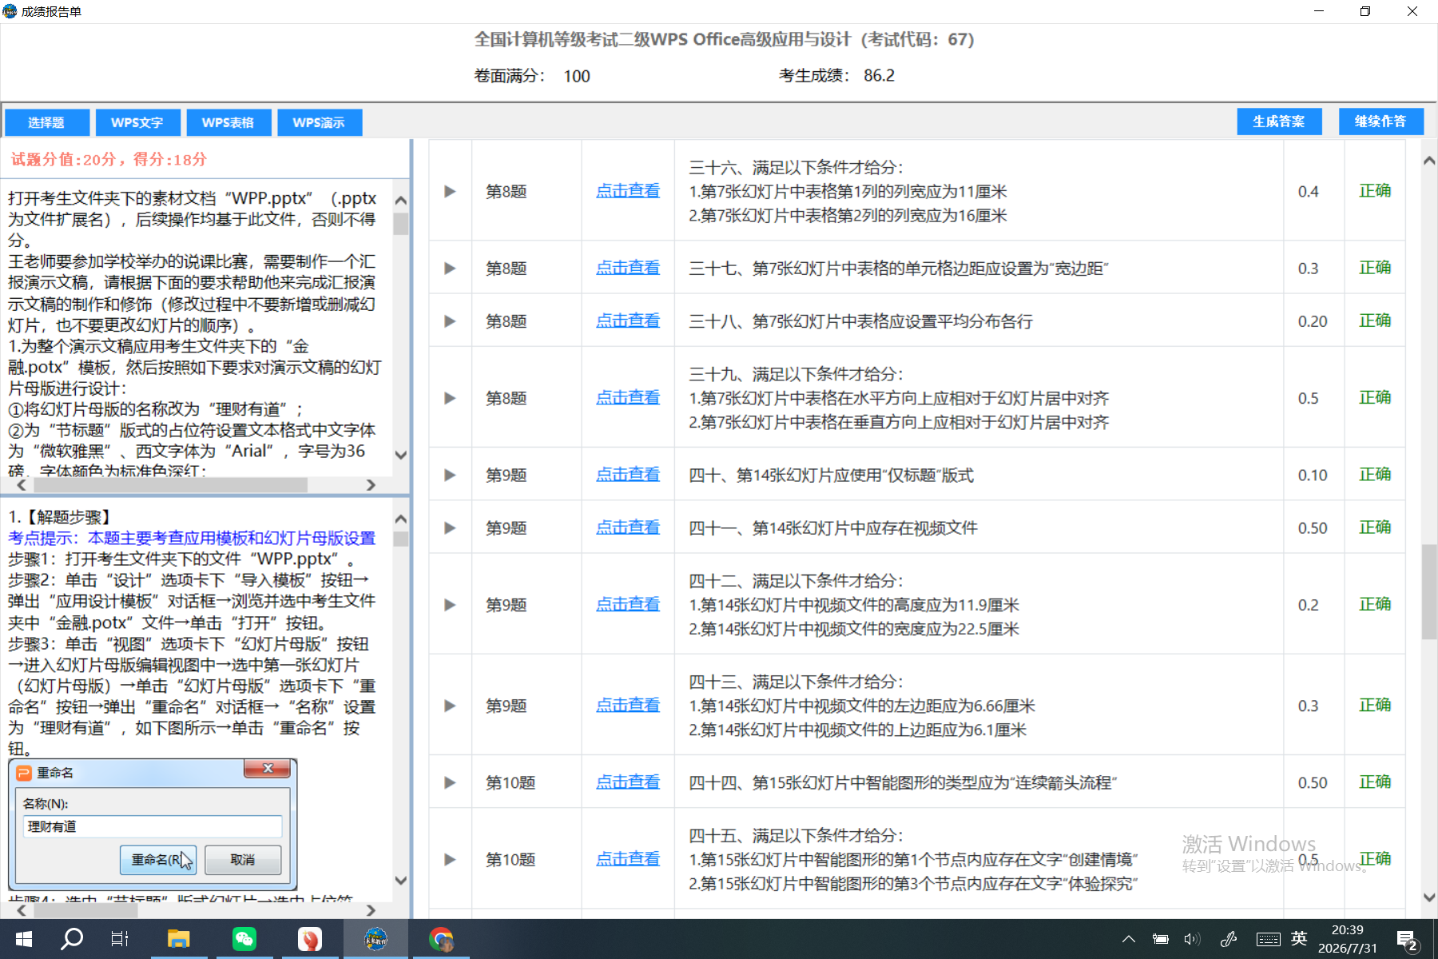Open Google Chrome from the taskbar
Image resolution: width=1438 pixels, height=959 pixels.
pyautogui.click(x=441, y=939)
